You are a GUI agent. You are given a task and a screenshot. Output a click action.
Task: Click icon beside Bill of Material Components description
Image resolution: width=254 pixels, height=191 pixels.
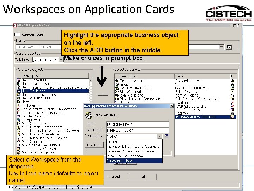coord(117,99)
